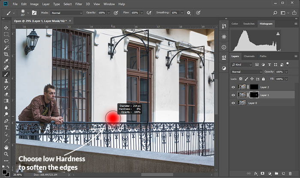The image size is (300, 178).
Task: Select the Lasso tool
Action: point(6,41)
